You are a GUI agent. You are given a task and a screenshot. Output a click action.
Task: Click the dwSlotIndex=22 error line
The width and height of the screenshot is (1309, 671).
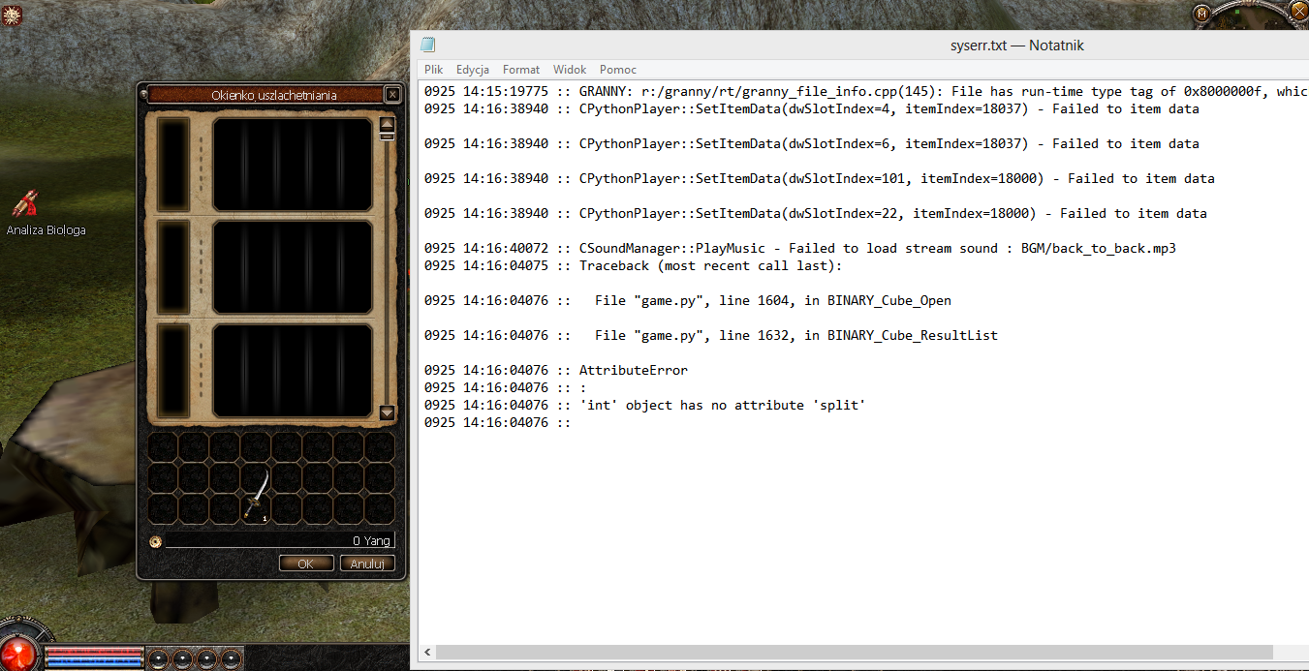[816, 213]
